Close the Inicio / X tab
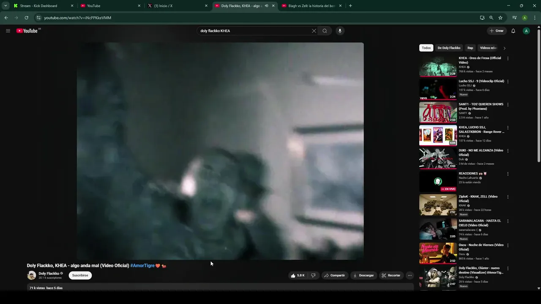Viewport: 541px width, 304px height. click(x=206, y=6)
